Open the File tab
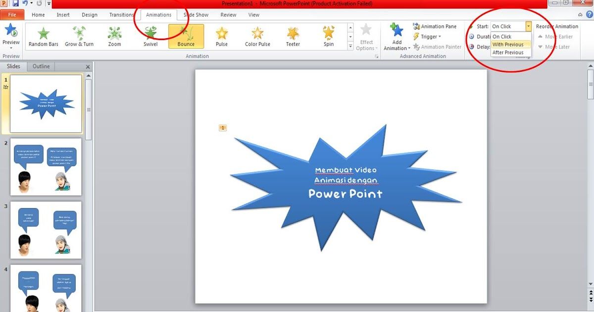 pyautogui.click(x=12, y=15)
